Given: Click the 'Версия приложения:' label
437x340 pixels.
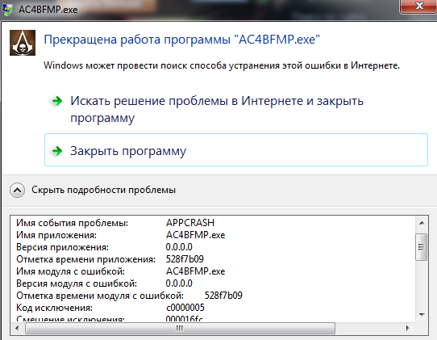Looking at the screenshot, I should tap(62, 247).
